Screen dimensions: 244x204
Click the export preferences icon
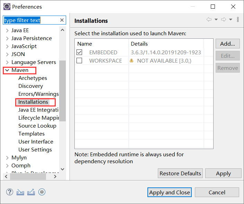pos(31,192)
